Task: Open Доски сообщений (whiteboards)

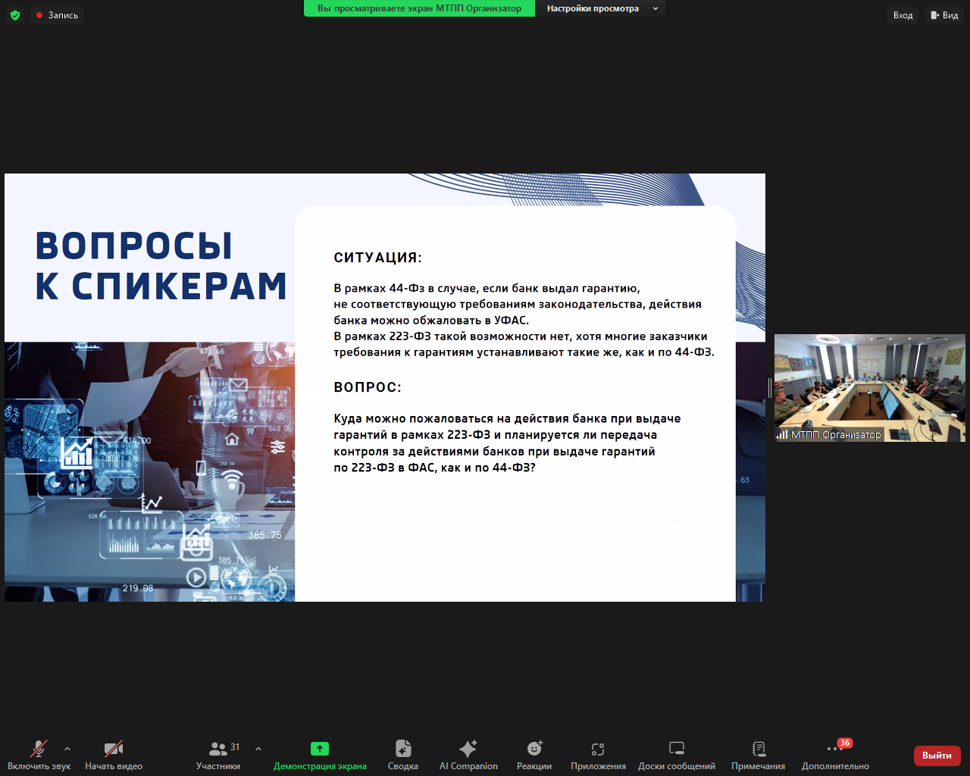Action: (675, 755)
